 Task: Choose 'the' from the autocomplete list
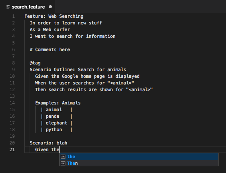[x=71, y=157]
